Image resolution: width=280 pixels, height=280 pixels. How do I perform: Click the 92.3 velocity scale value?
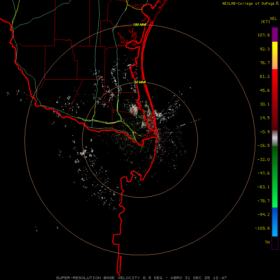coord(265,49)
